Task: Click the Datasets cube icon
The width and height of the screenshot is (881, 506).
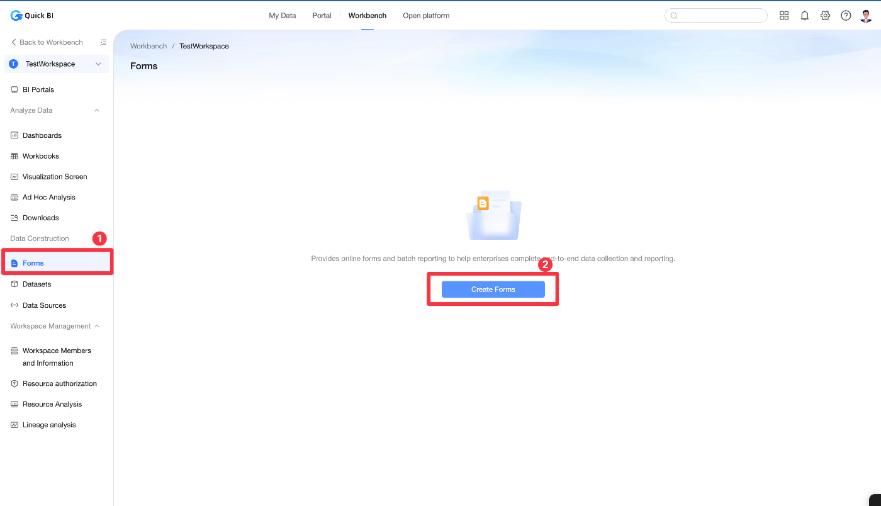Action: (14, 284)
